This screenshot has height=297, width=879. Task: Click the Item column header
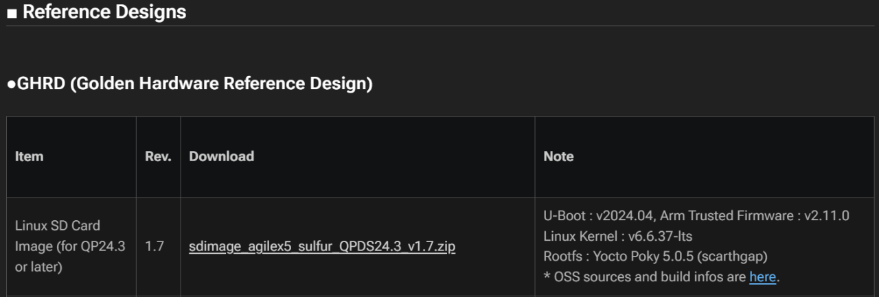tap(29, 156)
